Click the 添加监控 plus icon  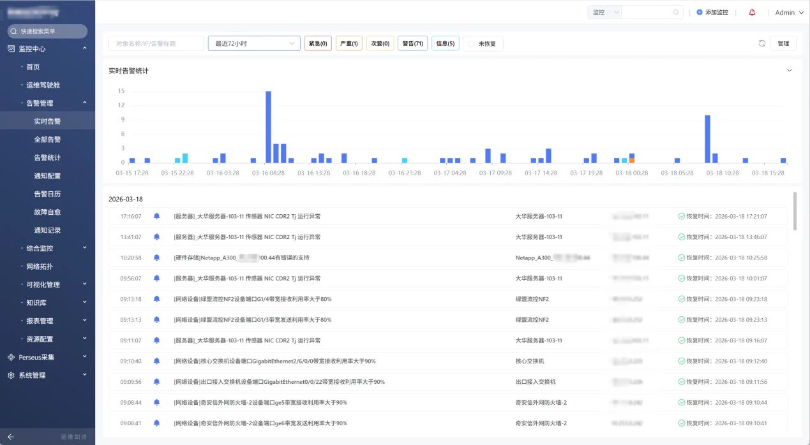coord(700,12)
